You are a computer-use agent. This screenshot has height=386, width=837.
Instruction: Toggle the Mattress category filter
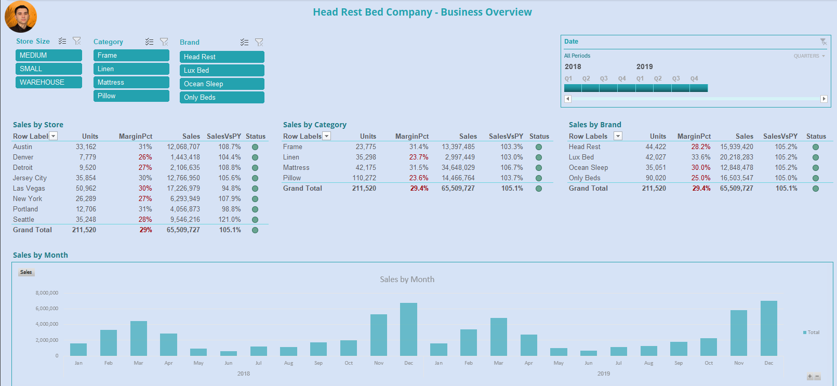(x=131, y=83)
